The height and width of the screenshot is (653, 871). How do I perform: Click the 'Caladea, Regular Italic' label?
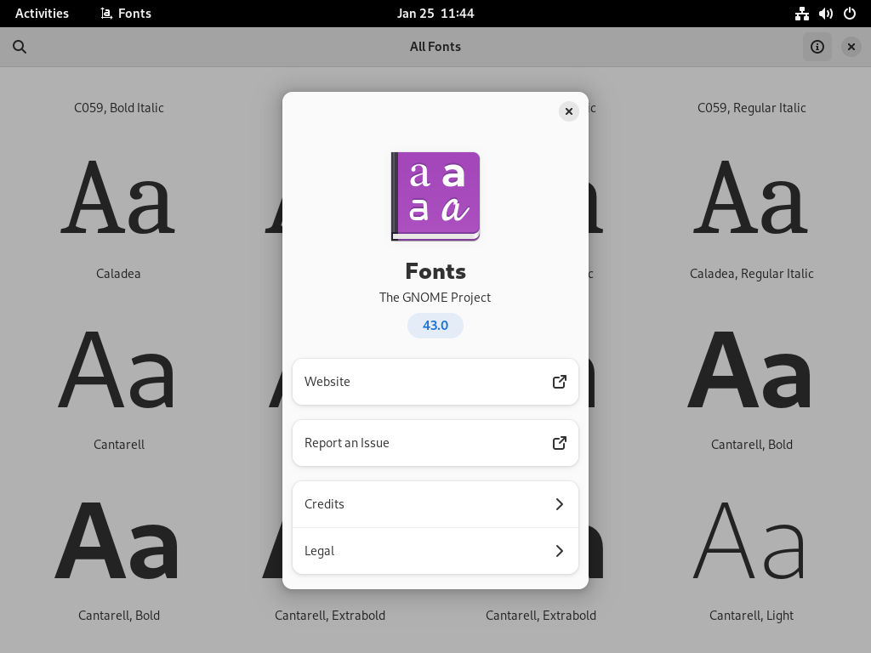(752, 274)
